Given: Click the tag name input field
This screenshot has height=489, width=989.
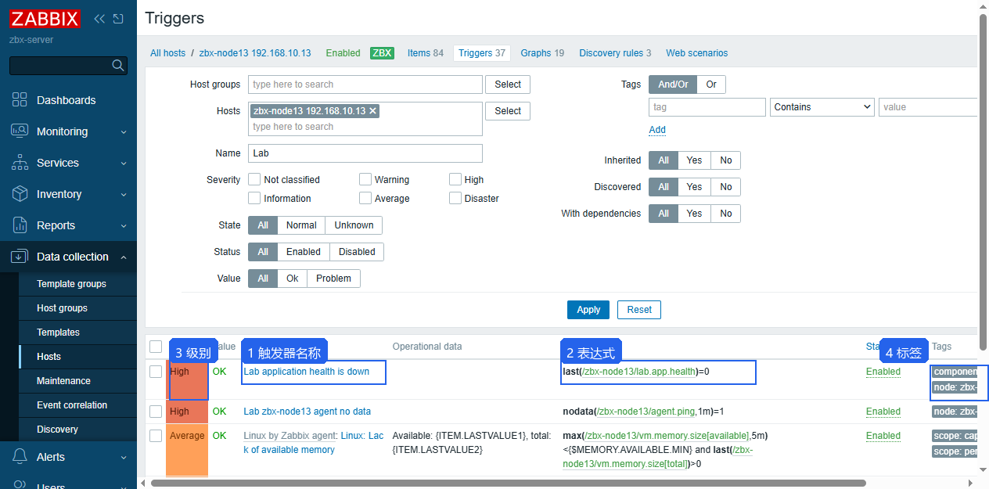Looking at the screenshot, I should point(707,107).
